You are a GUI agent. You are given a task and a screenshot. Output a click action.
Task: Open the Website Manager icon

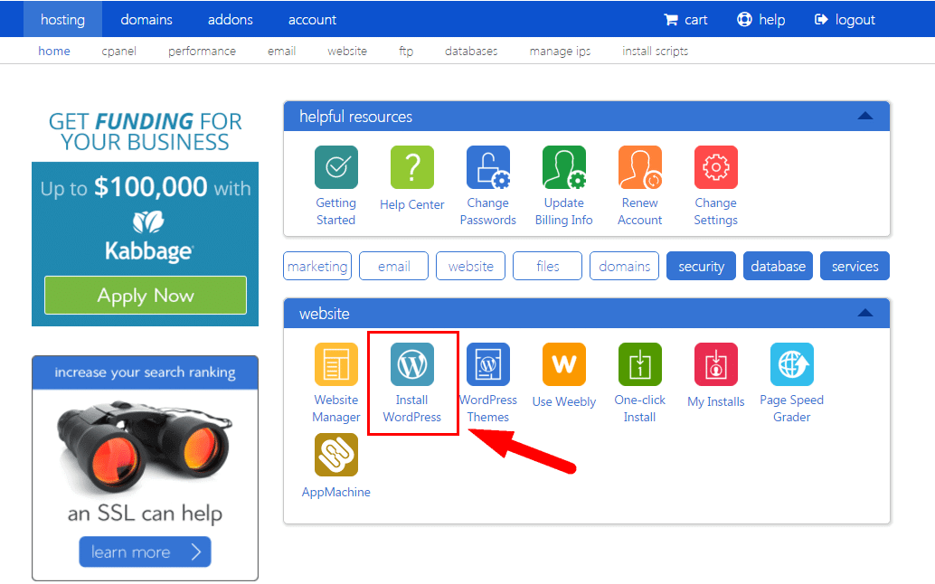(336, 364)
